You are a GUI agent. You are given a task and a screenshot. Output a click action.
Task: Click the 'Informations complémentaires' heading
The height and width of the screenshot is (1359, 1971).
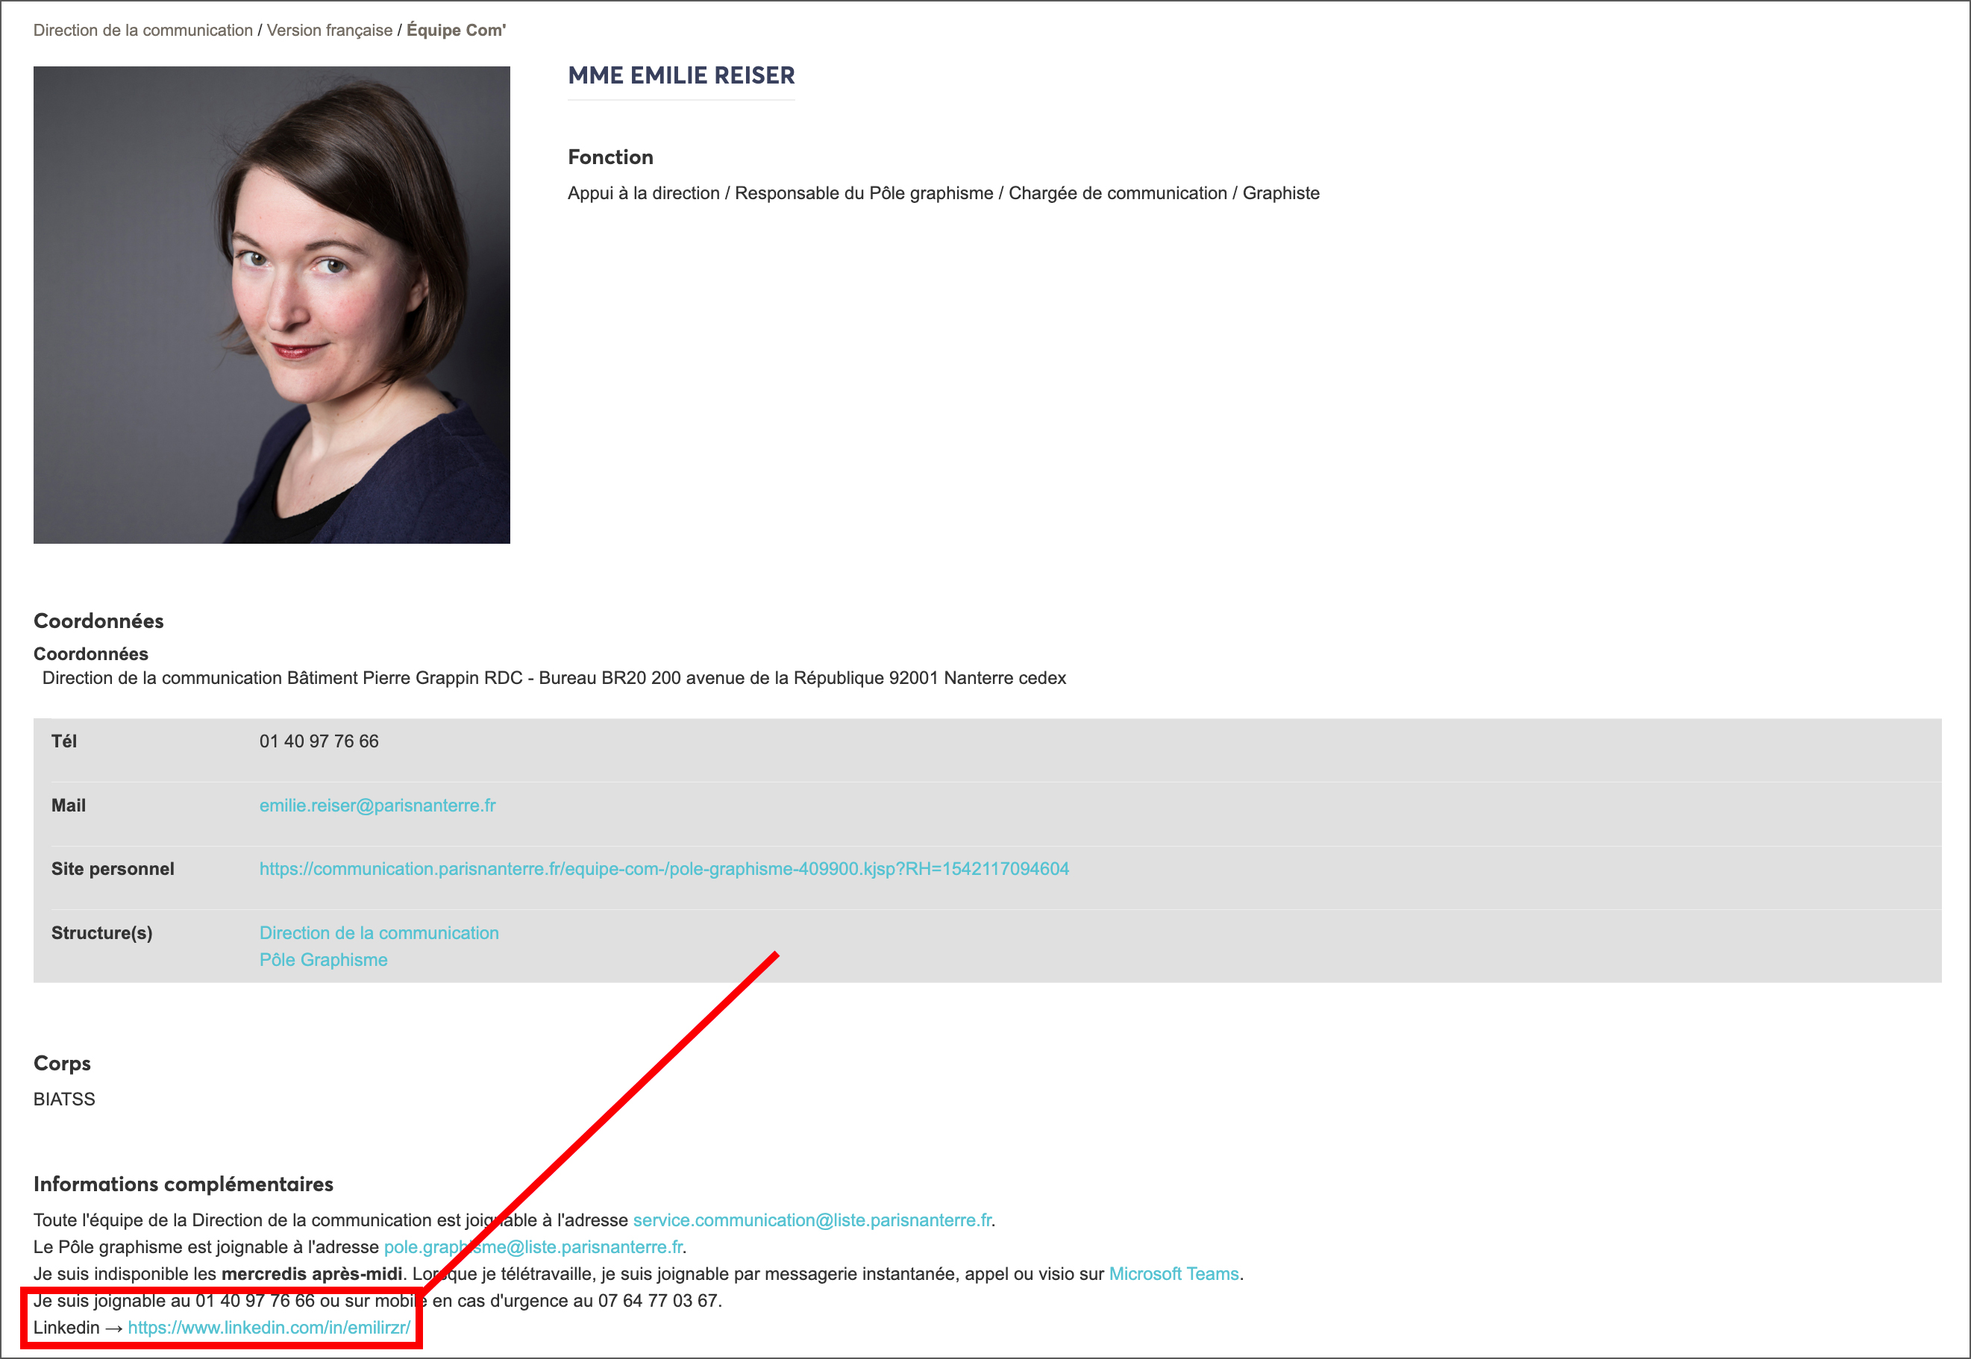(x=183, y=1184)
